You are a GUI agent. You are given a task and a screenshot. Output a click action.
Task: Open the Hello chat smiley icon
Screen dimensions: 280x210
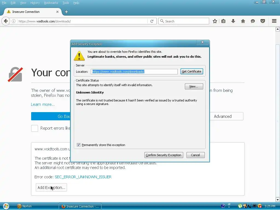253,21
